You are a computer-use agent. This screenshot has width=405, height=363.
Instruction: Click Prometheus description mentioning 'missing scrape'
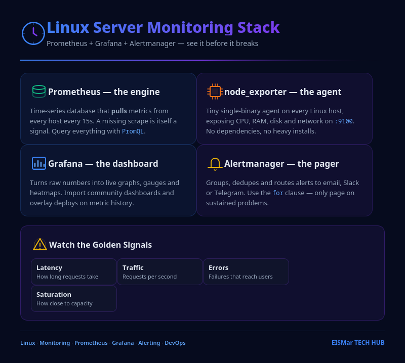[103, 121]
